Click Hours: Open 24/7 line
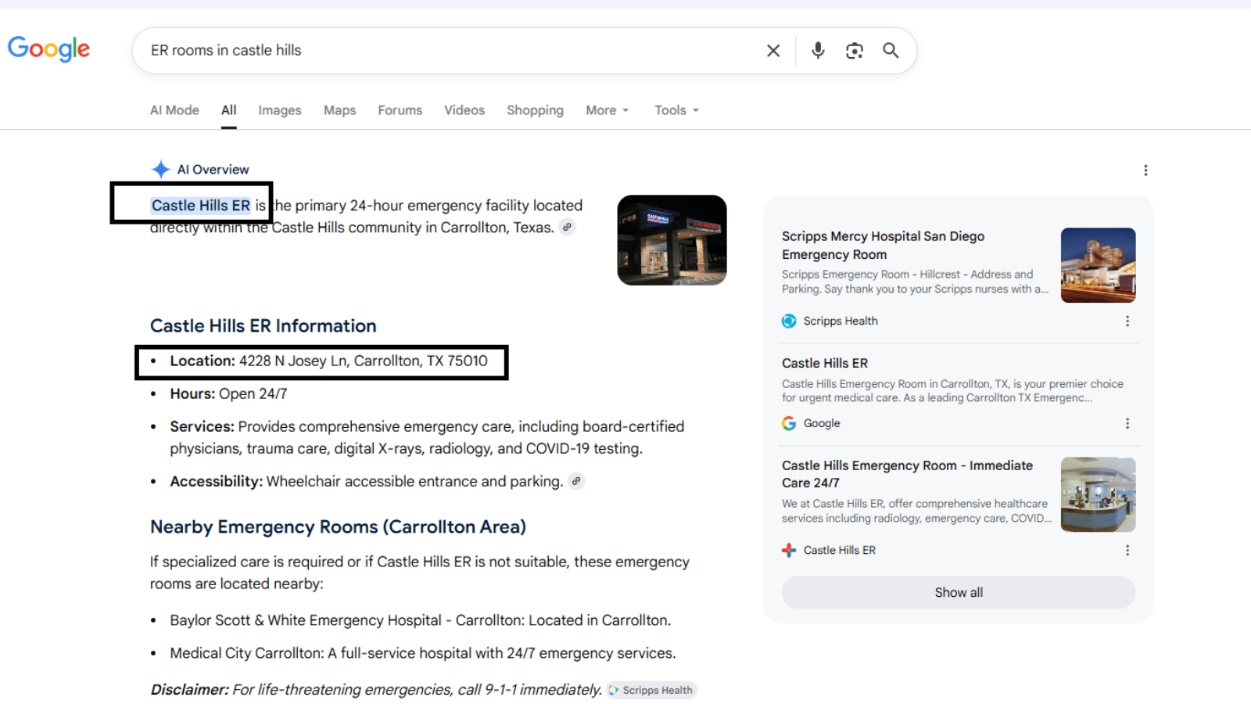 pos(228,393)
